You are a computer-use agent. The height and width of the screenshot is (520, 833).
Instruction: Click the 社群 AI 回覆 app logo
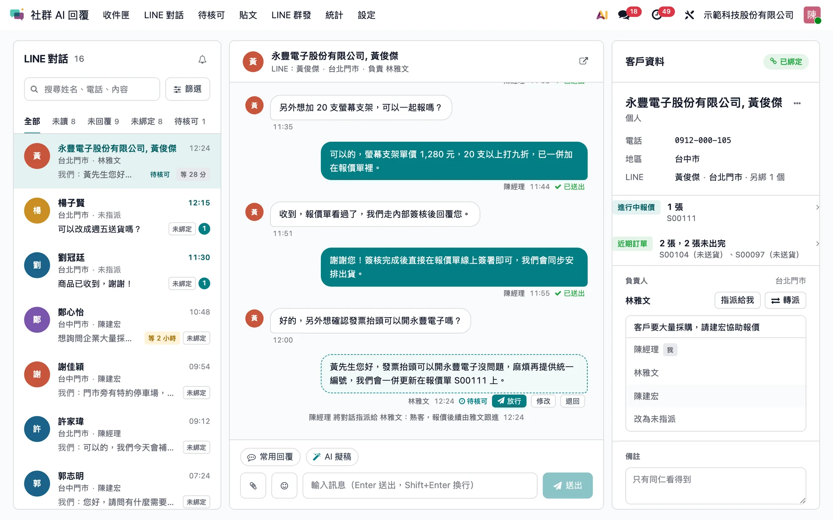[17, 15]
